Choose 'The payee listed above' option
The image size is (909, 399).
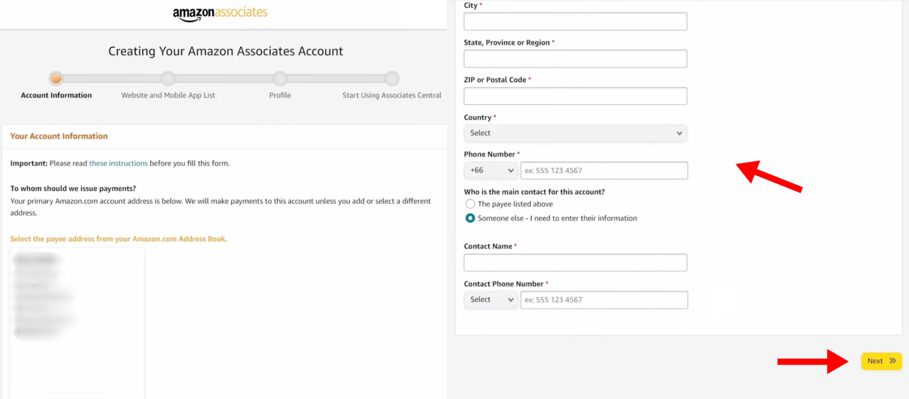(x=470, y=204)
